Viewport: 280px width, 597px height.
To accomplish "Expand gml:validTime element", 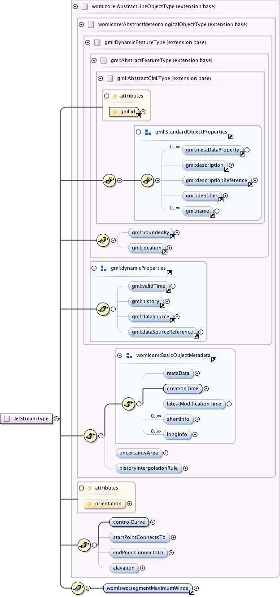I will tap(173, 286).
